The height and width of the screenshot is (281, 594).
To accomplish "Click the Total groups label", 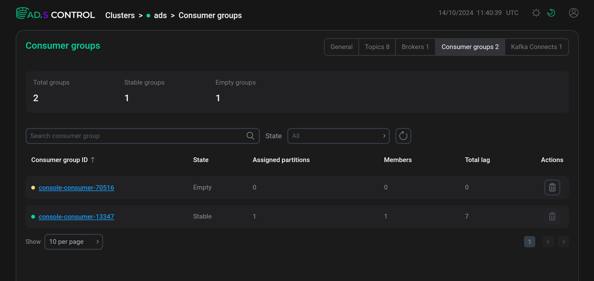I will point(51,82).
